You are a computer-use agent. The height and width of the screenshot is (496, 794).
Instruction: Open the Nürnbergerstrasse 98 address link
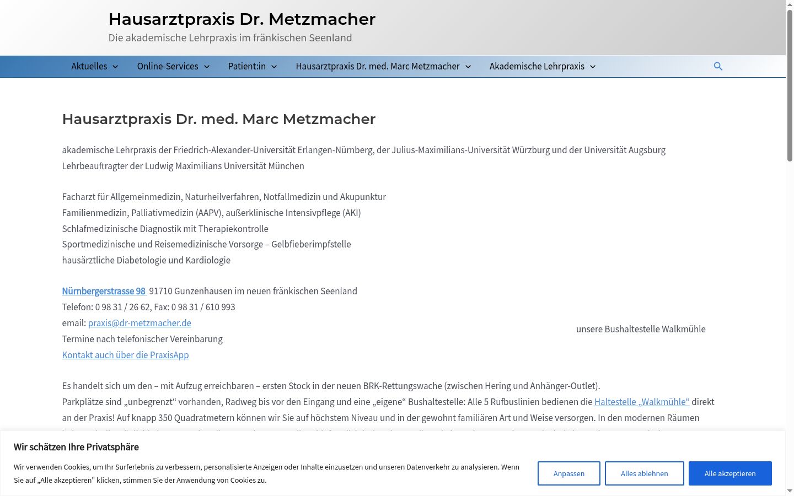[x=104, y=291]
